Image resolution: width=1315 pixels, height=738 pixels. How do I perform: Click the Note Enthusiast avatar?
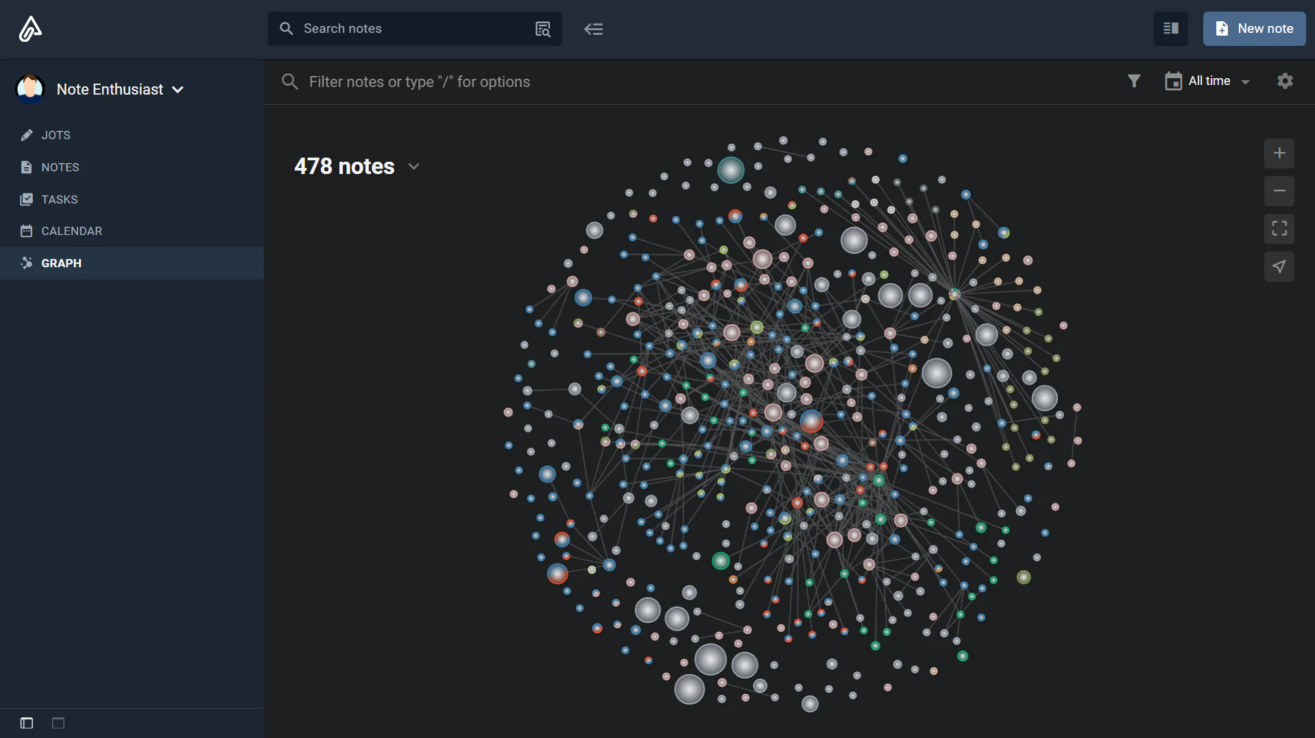30,89
